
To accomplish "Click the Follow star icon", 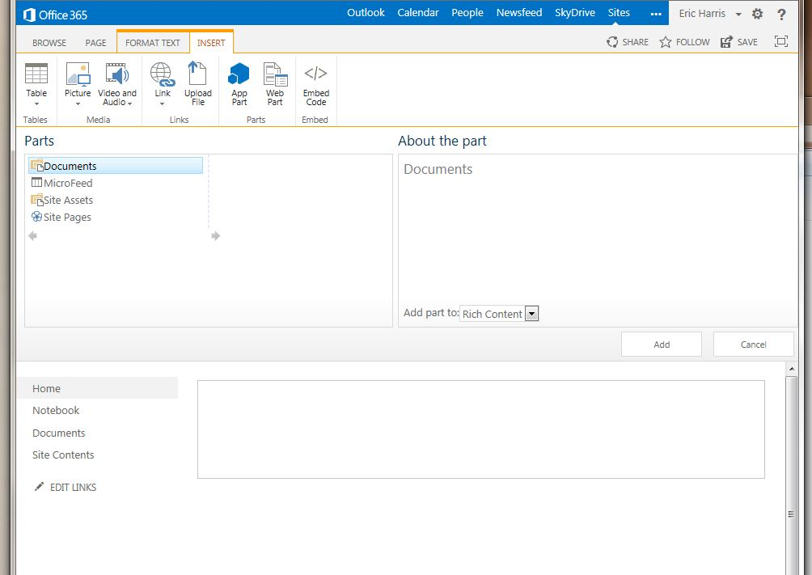I will pos(666,42).
